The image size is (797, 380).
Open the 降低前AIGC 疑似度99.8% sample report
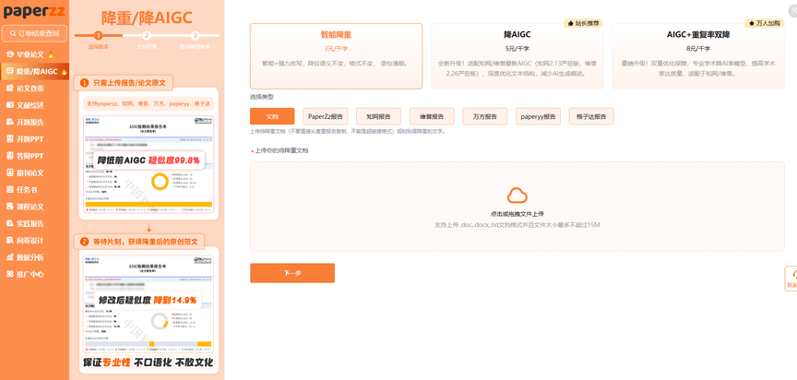point(149,165)
